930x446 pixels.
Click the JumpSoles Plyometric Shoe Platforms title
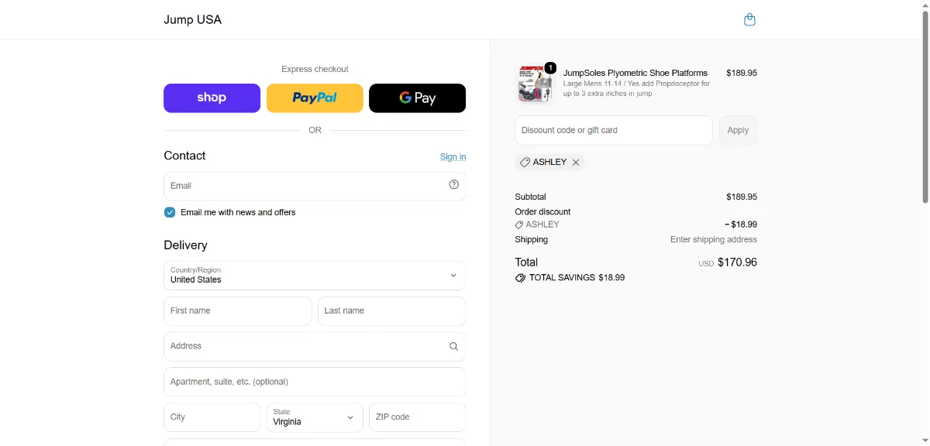click(635, 73)
